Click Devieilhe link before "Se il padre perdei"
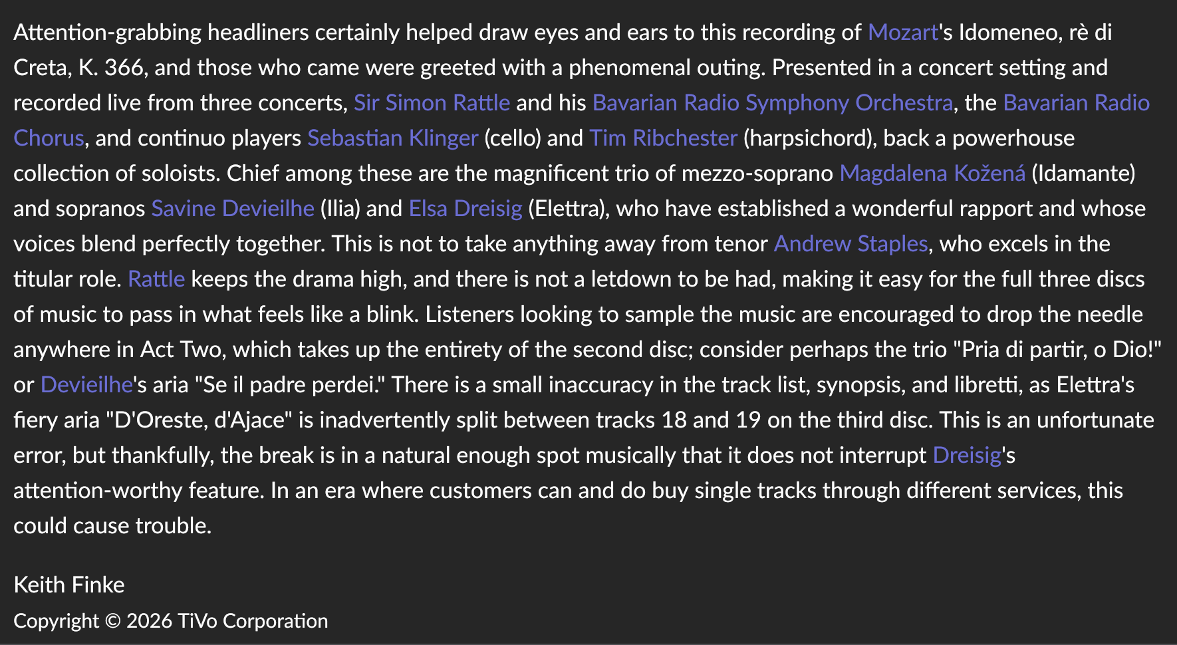The height and width of the screenshot is (645, 1177). coord(86,385)
